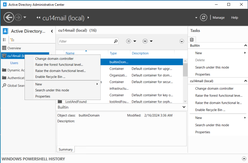
Task: Select the row typed builtinDom...
Action: tap(142, 62)
